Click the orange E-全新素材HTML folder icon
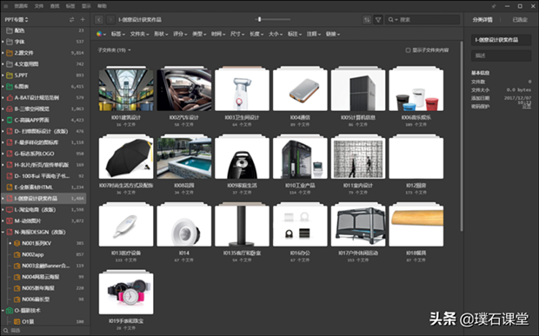The image size is (539, 336). click(10, 188)
